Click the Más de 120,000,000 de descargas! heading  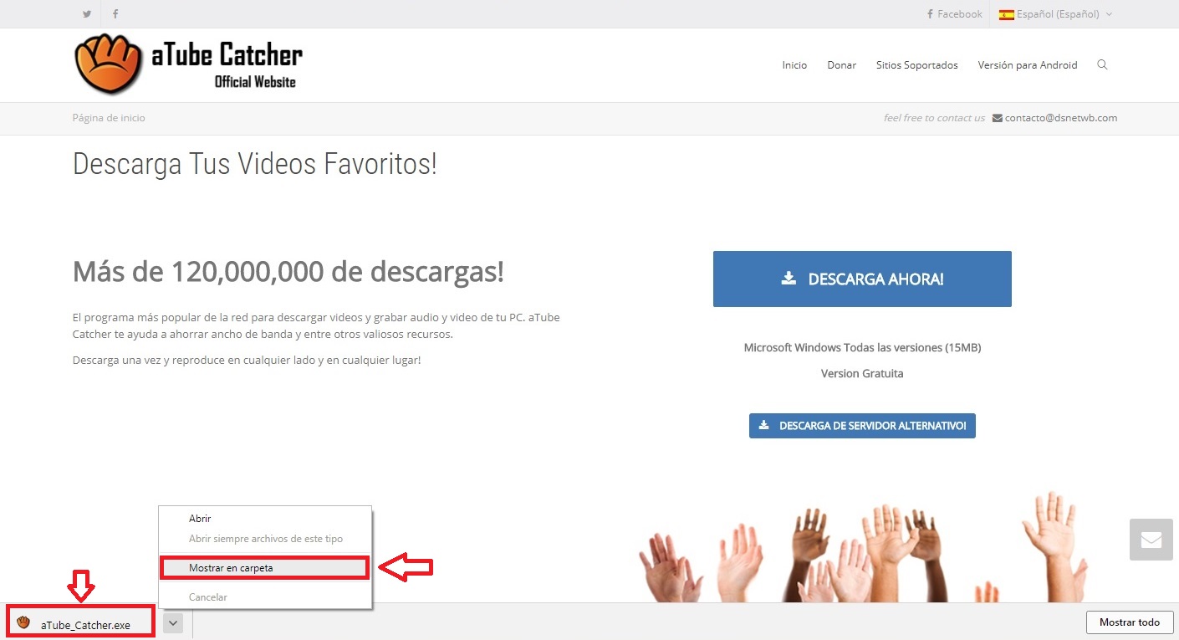(x=288, y=271)
